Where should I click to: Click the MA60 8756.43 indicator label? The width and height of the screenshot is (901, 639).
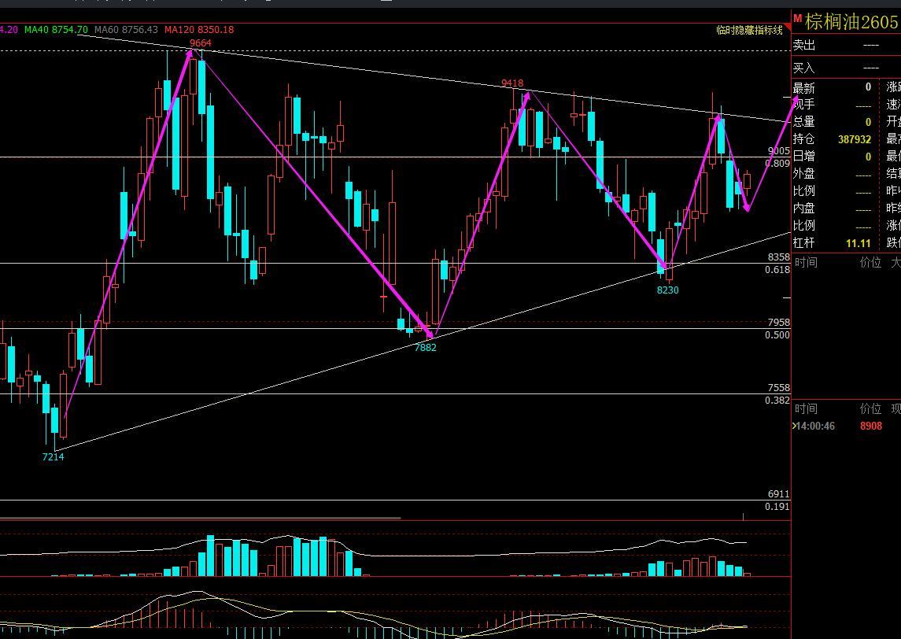[126, 29]
